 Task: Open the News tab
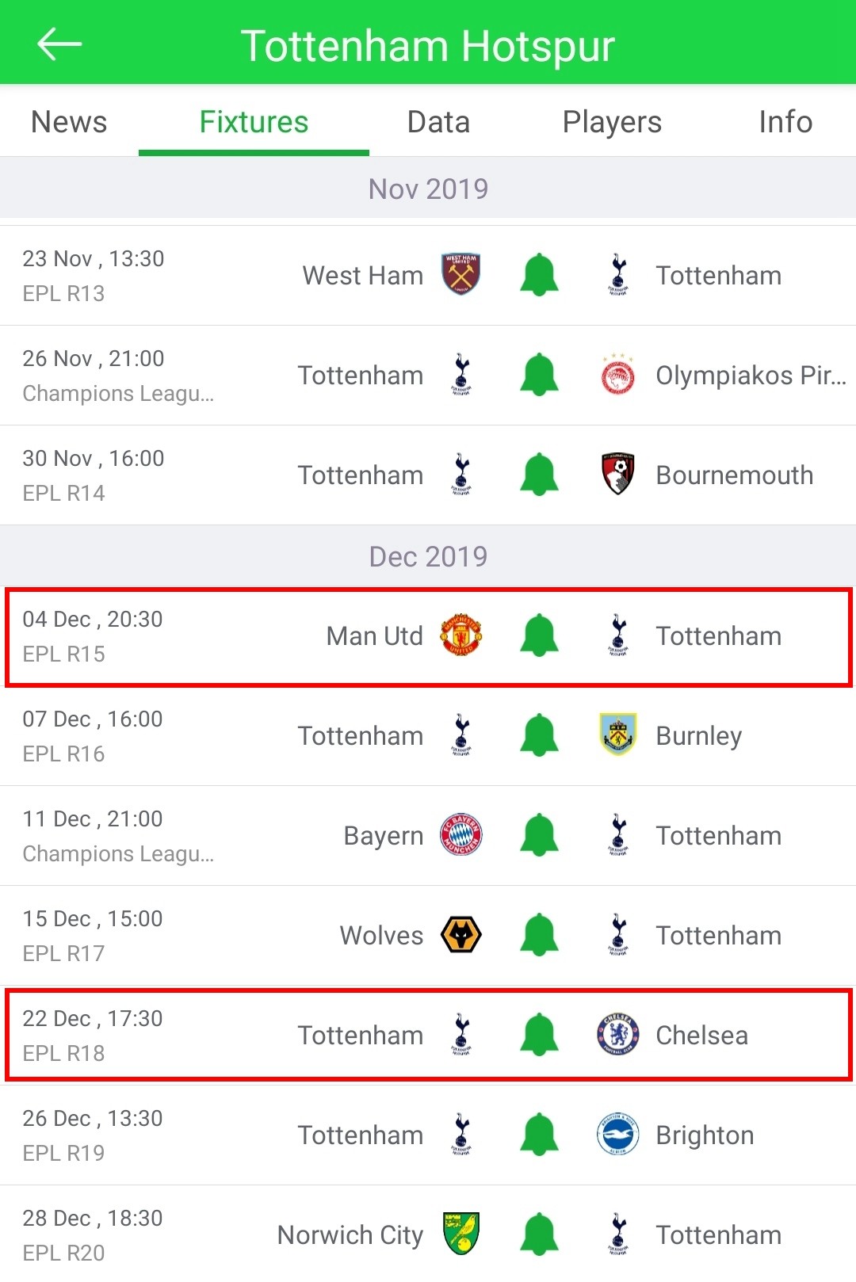click(x=69, y=122)
